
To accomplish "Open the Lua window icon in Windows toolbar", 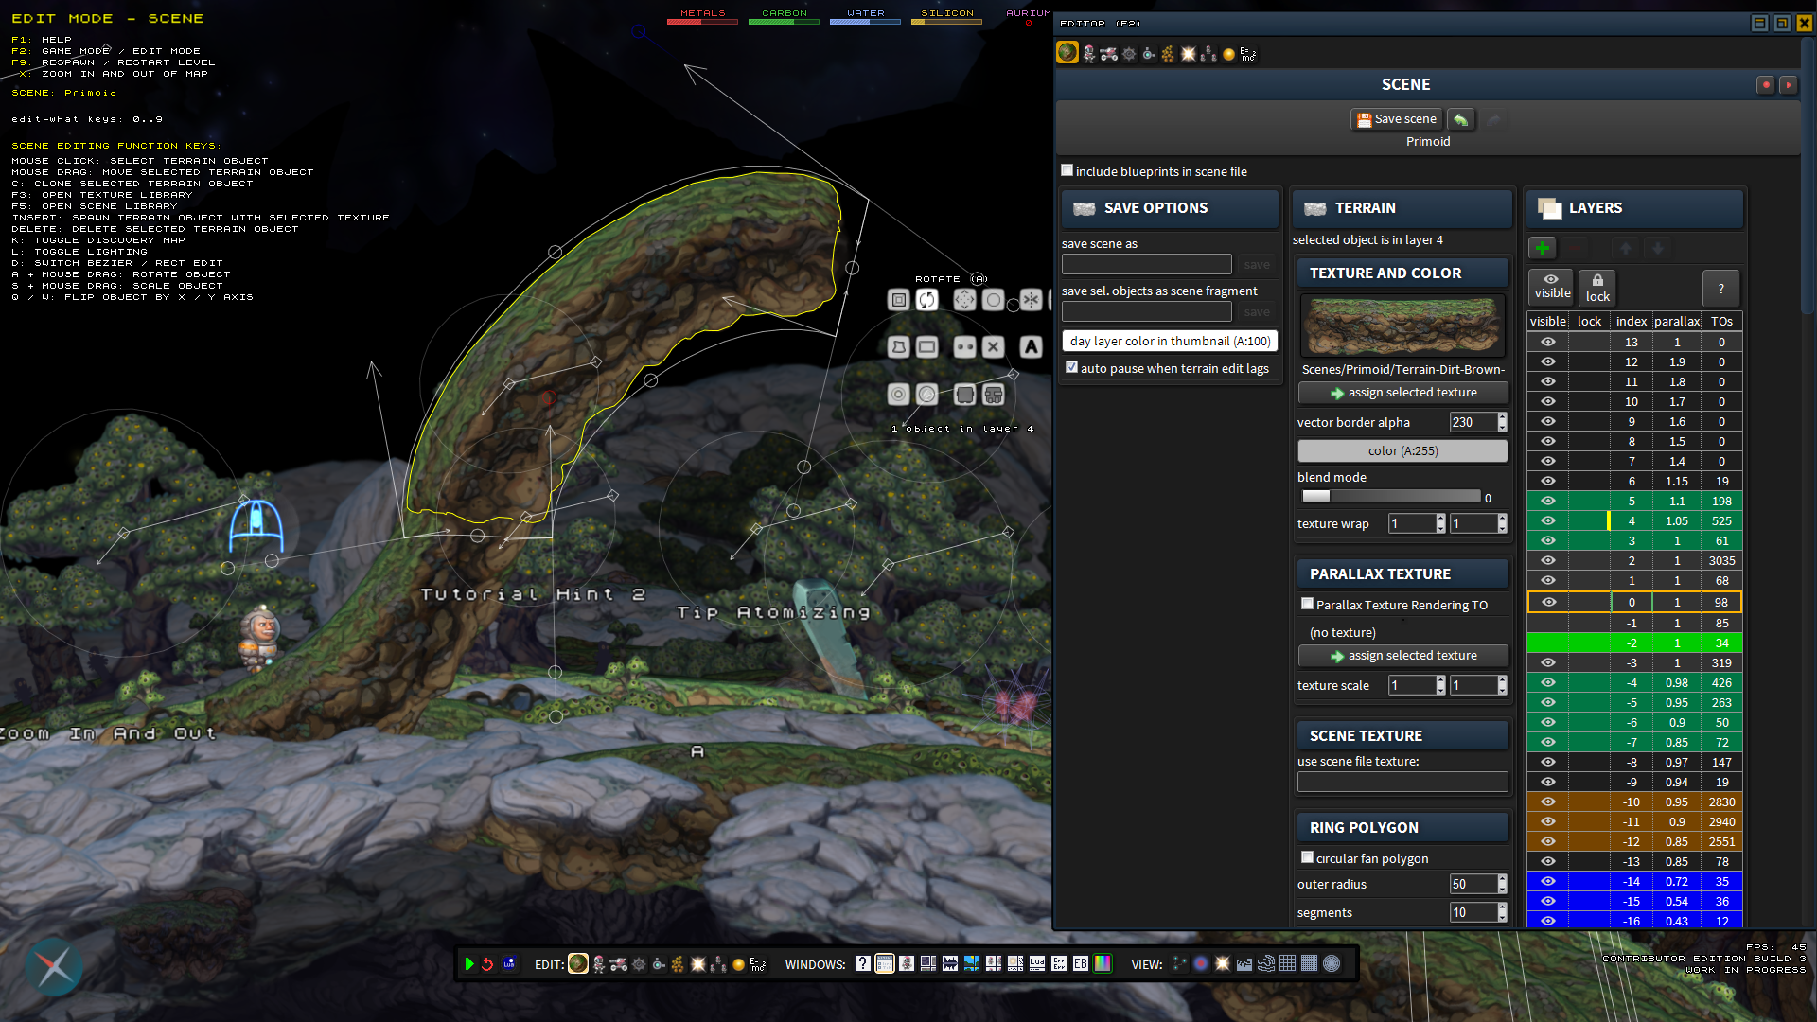I will pos(1037,964).
